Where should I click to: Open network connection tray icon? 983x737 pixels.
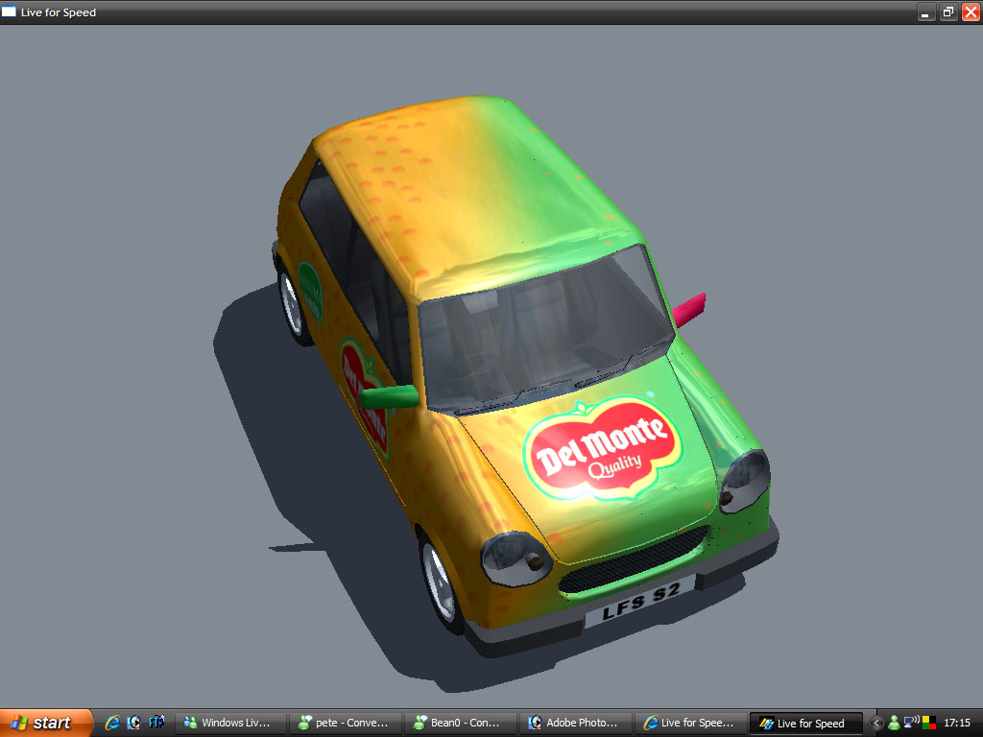point(911,723)
